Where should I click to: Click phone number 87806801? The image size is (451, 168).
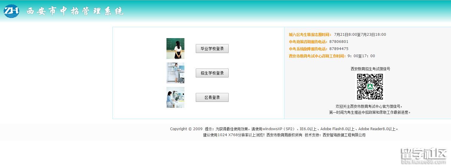[x=339, y=42]
